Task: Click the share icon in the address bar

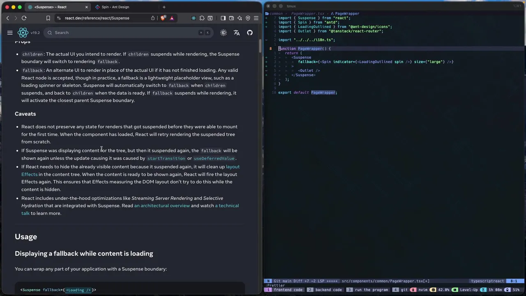Action: 153,18
